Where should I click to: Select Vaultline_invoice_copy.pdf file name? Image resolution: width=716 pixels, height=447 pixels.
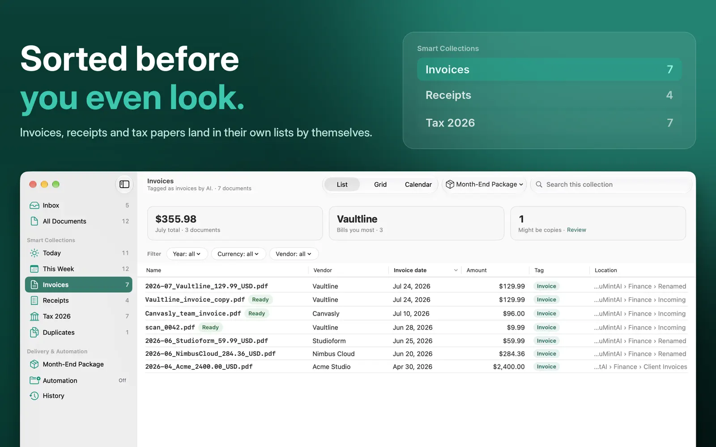point(195,299)
